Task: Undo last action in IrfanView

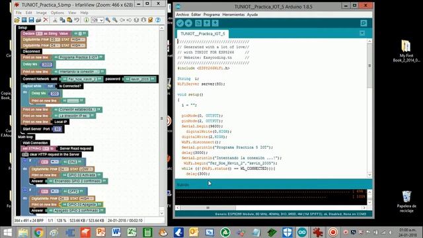Action: 77,20
